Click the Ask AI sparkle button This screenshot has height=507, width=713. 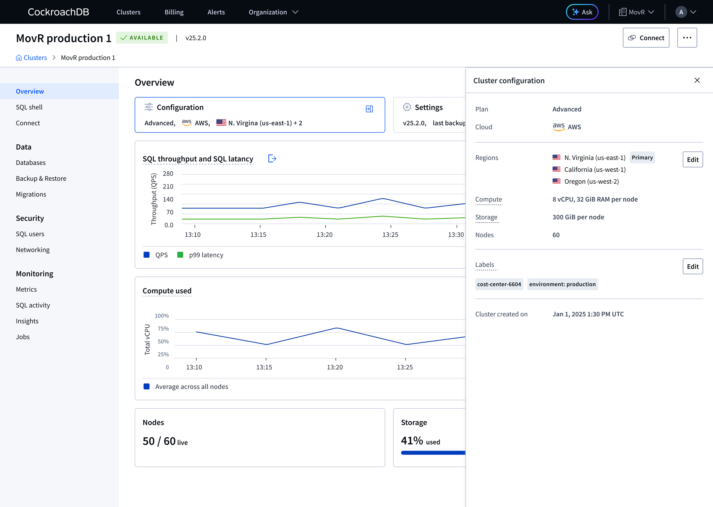pos(582,12)
